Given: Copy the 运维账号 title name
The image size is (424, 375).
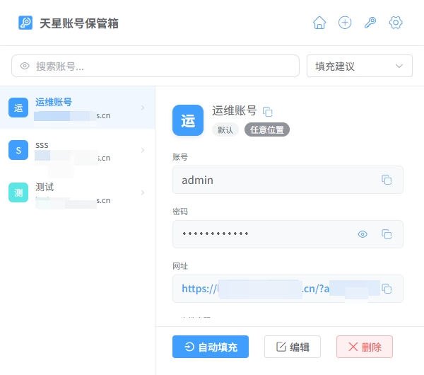Looking at the screenshot, I should coord(267,112).
